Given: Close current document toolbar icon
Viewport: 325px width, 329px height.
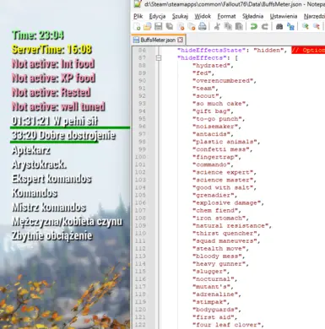Looking at the screenshot, I should coord(181,27).
